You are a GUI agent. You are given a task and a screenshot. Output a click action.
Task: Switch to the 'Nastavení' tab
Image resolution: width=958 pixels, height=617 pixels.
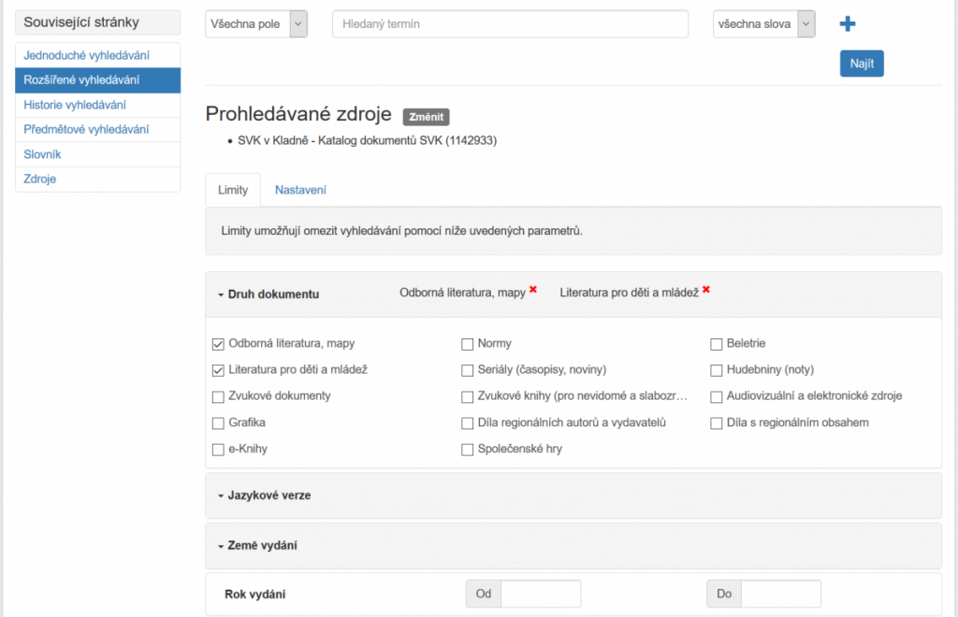(300, 190)
